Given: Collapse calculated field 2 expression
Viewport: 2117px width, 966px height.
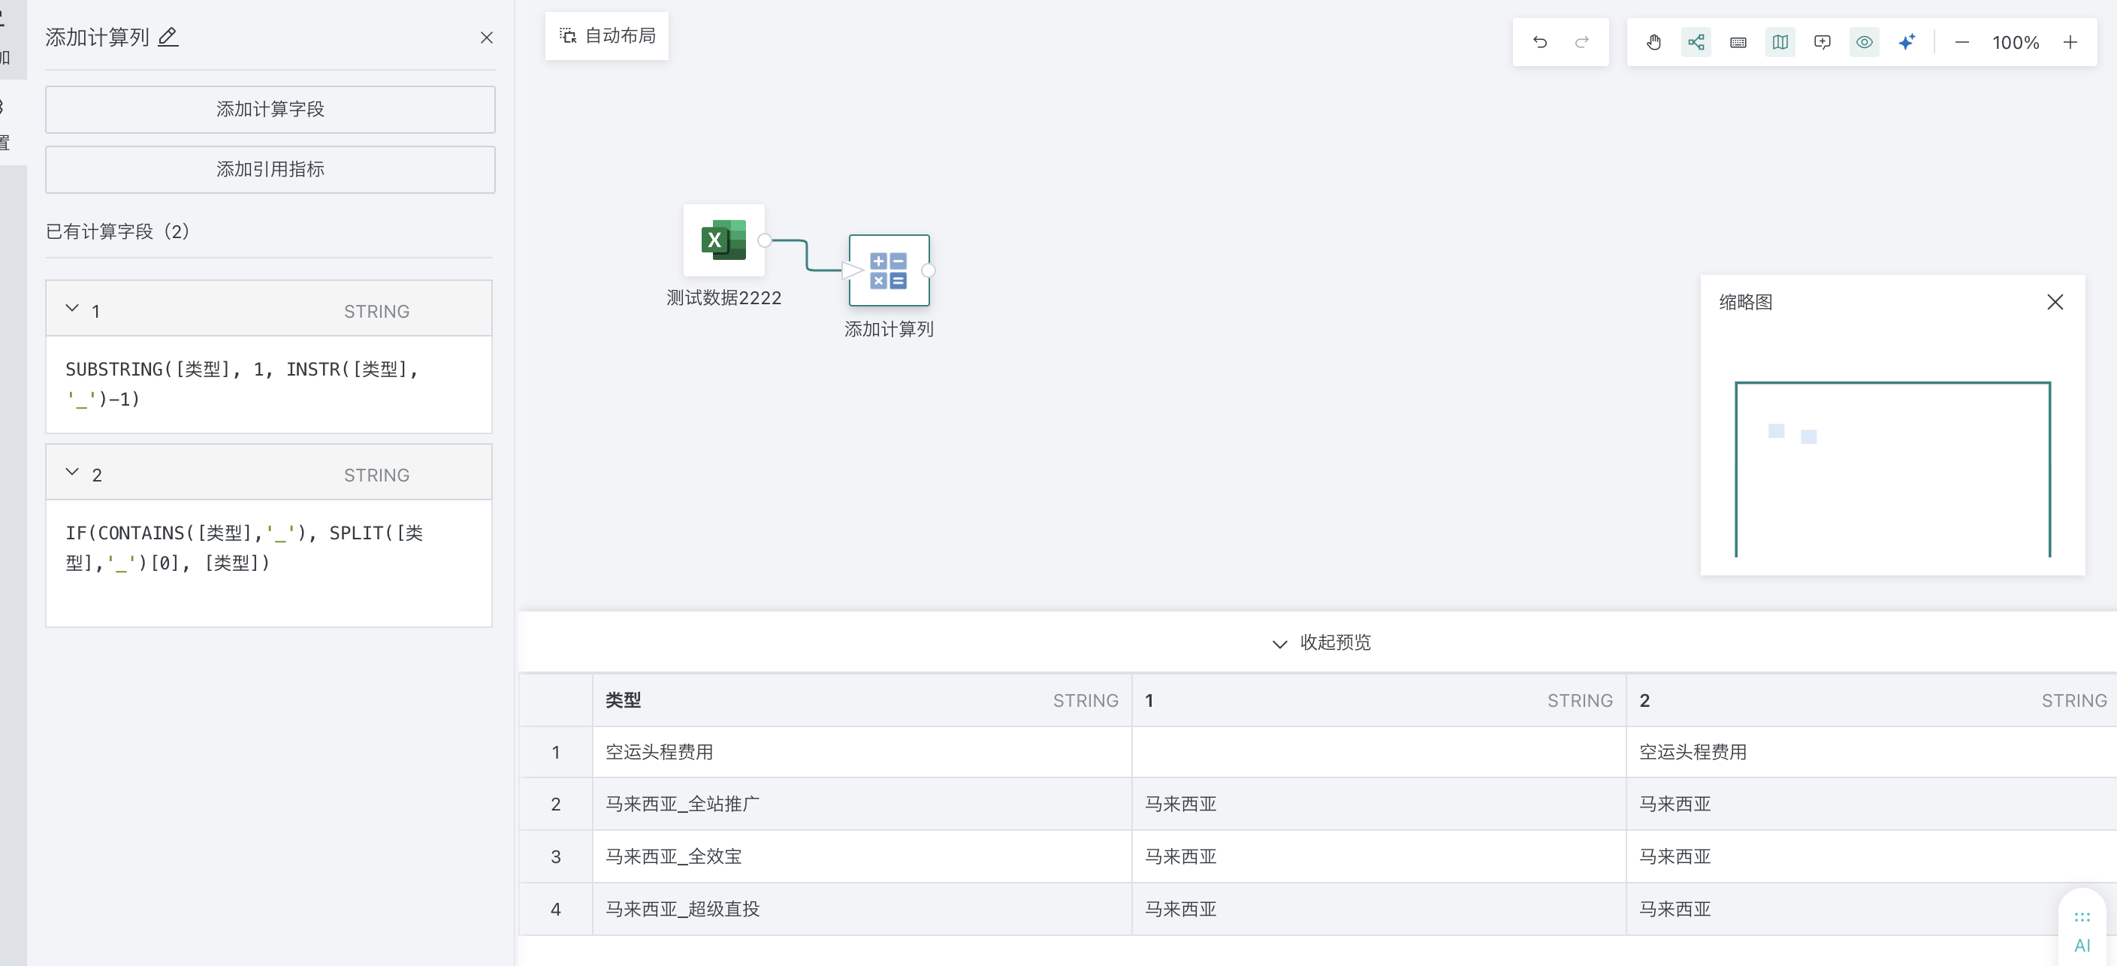Looking at the screenshot, I should [72, 472].
